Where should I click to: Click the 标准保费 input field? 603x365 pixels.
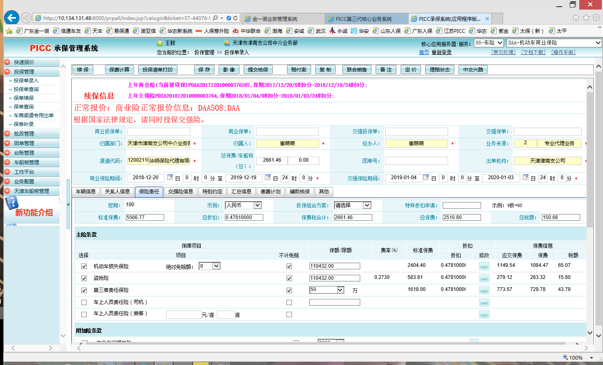(145, 217)
